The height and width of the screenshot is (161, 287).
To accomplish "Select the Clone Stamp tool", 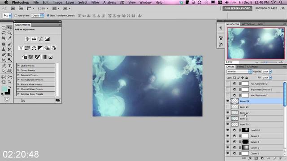I will 4,49.
